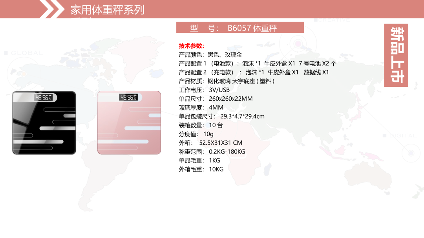Select the 产品材质 tempered glass line

point(227,81)
